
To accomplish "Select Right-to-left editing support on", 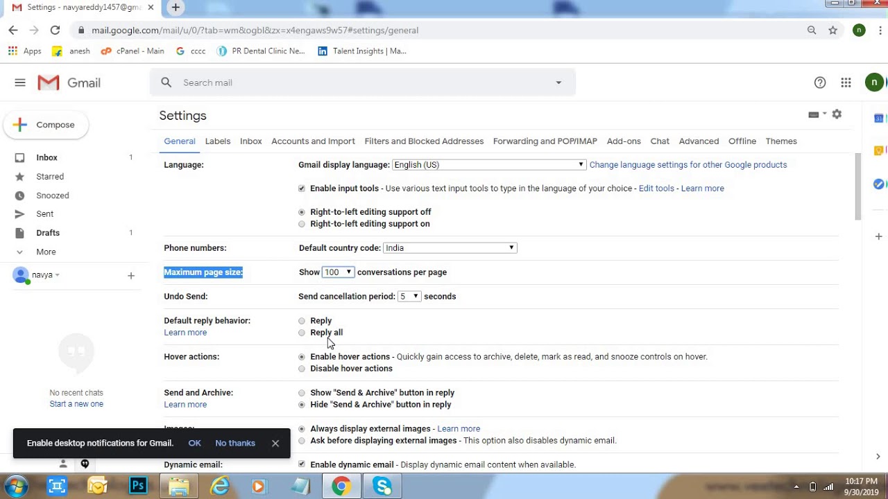I will (x=302, y=224).
